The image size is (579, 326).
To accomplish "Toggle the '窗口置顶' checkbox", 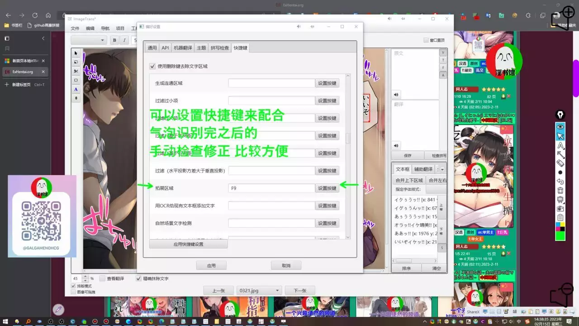I will [426, 40].
